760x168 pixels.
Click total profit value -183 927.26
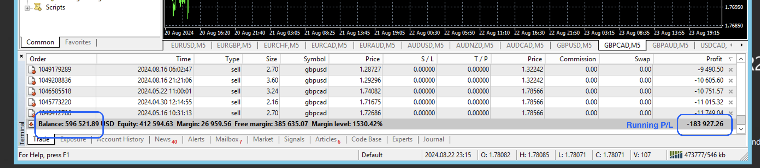coord(705,124)
